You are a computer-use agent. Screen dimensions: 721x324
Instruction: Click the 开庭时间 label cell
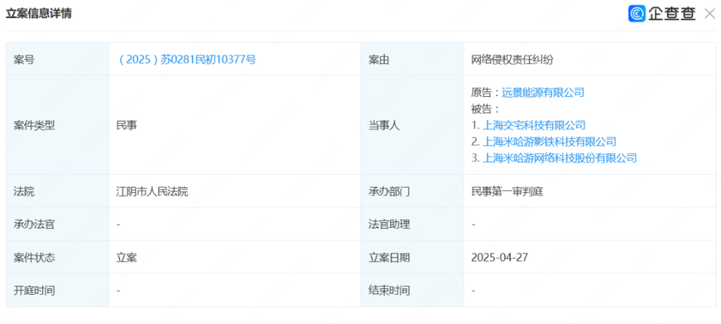click(58, 290)
